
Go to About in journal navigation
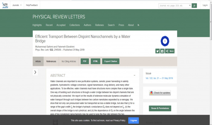[x=131, y=25]
